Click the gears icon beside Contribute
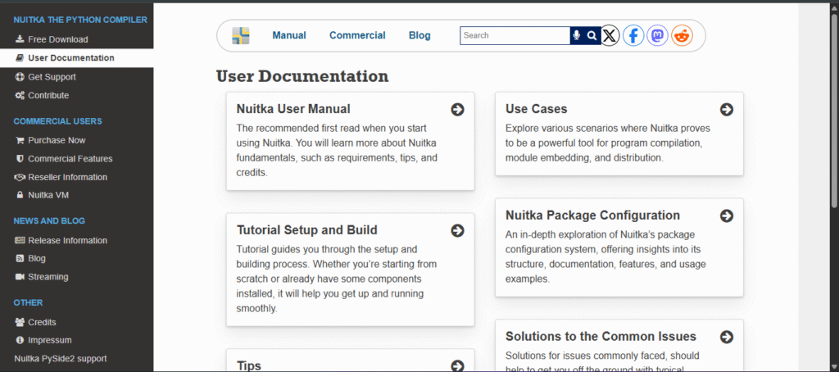The image size is (839, 372). click(20, 95)
